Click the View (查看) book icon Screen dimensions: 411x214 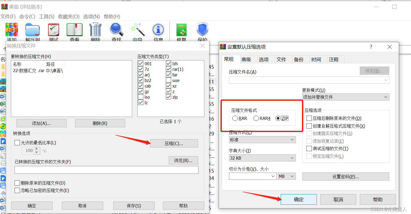click(75, 30)
